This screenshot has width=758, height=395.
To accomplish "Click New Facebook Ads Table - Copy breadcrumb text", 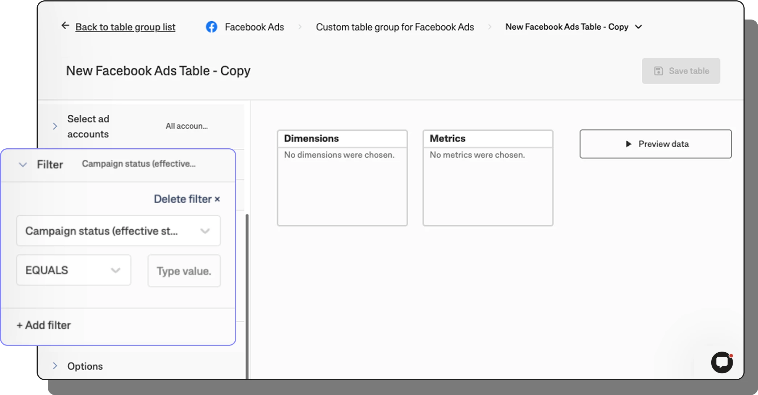I will click(567, 27).
